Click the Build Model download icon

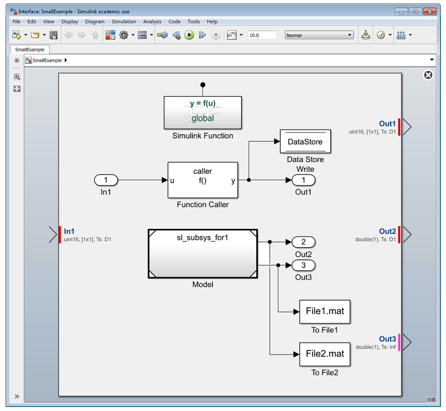pyautogui.click(x=366, y=35)
